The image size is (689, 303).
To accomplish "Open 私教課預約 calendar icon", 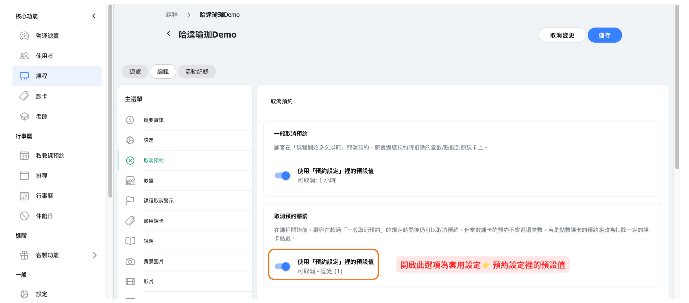I will coord(24,156).
